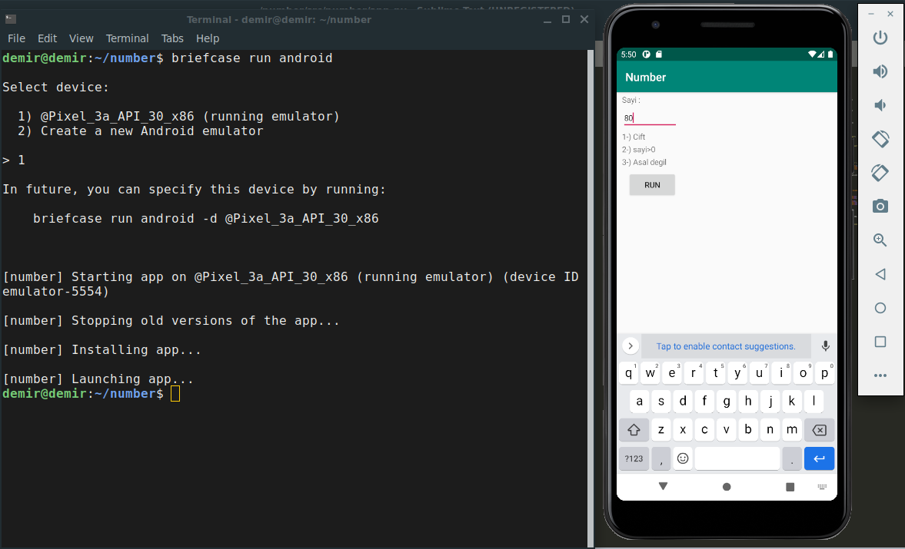Click emulator sidebar Overview square

pos(880,342)
